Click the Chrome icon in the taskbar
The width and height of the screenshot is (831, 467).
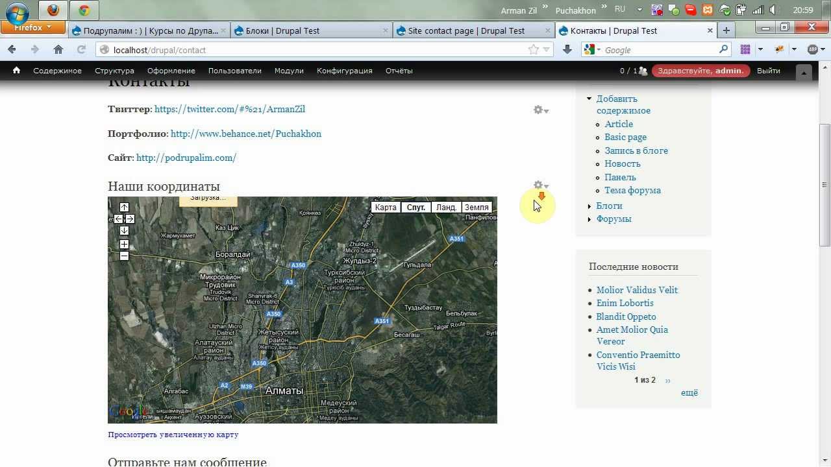[x=84, y=10]
